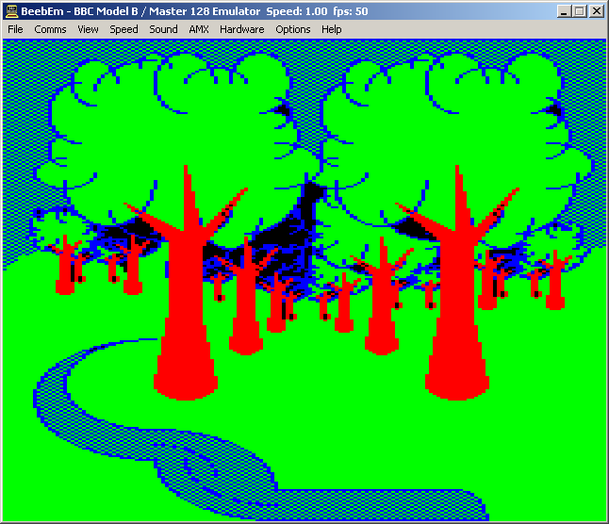The image size is (609, 524).
Task: Open the Options menu
Action: pos(292,29)
